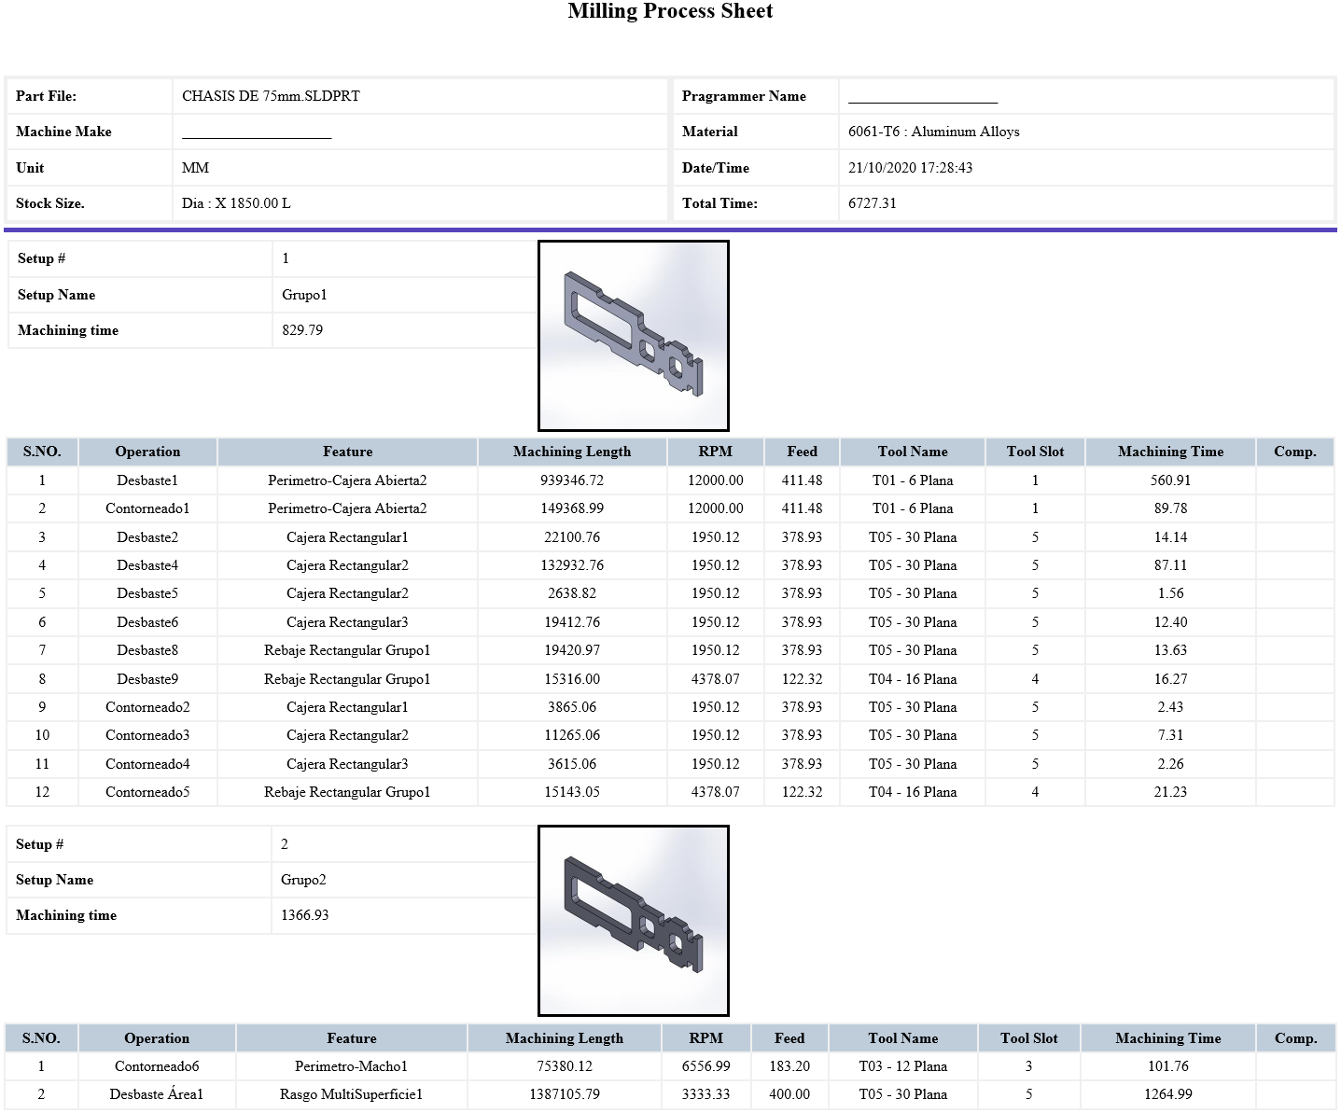Click machining length '22100.76'
1341x1113 pixels.
tap(572, 537)
